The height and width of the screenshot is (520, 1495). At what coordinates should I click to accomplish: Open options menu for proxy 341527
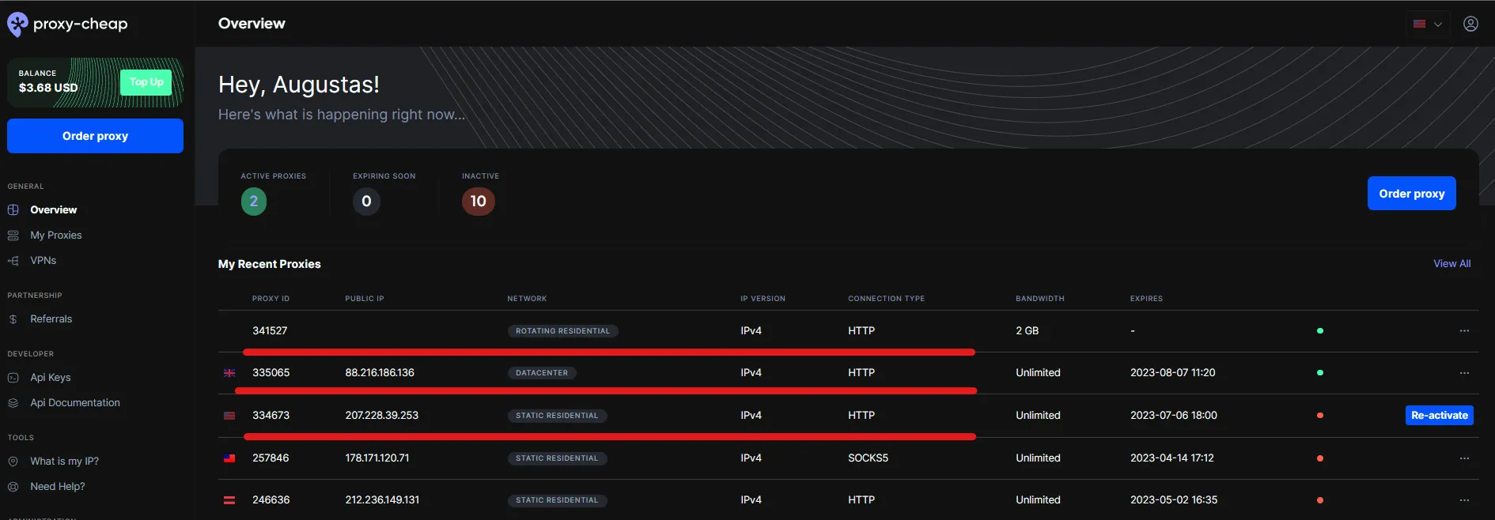click(1464, 331)
